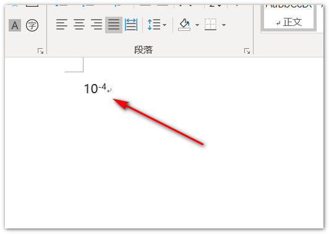
Task: Click the borders grid icon
Action: [x=210, y=25]
